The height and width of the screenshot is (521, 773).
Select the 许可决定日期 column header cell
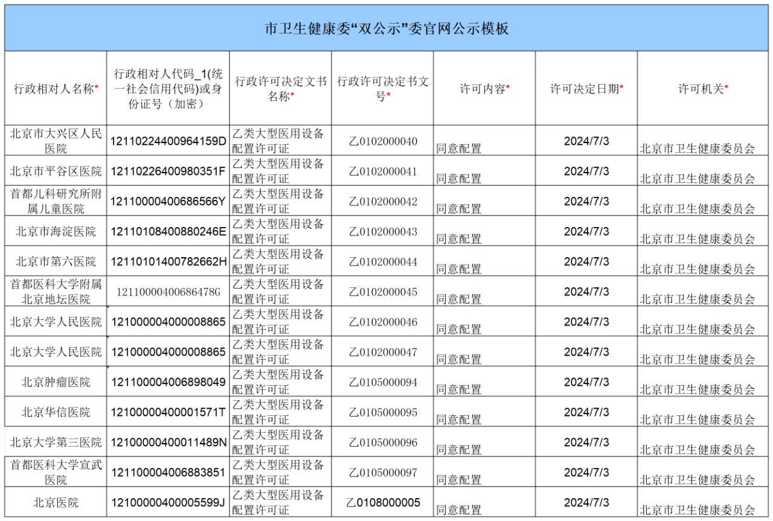click(586, 89)
